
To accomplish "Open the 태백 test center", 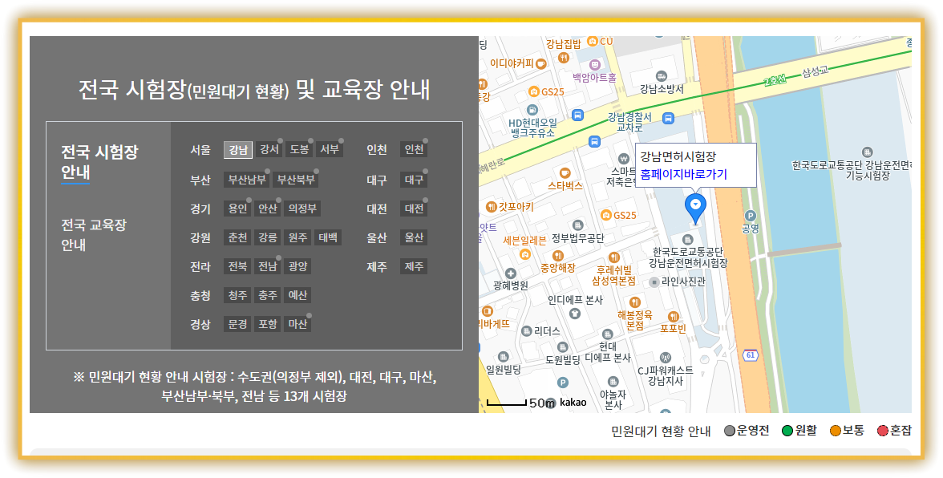I will click(329, 237).
